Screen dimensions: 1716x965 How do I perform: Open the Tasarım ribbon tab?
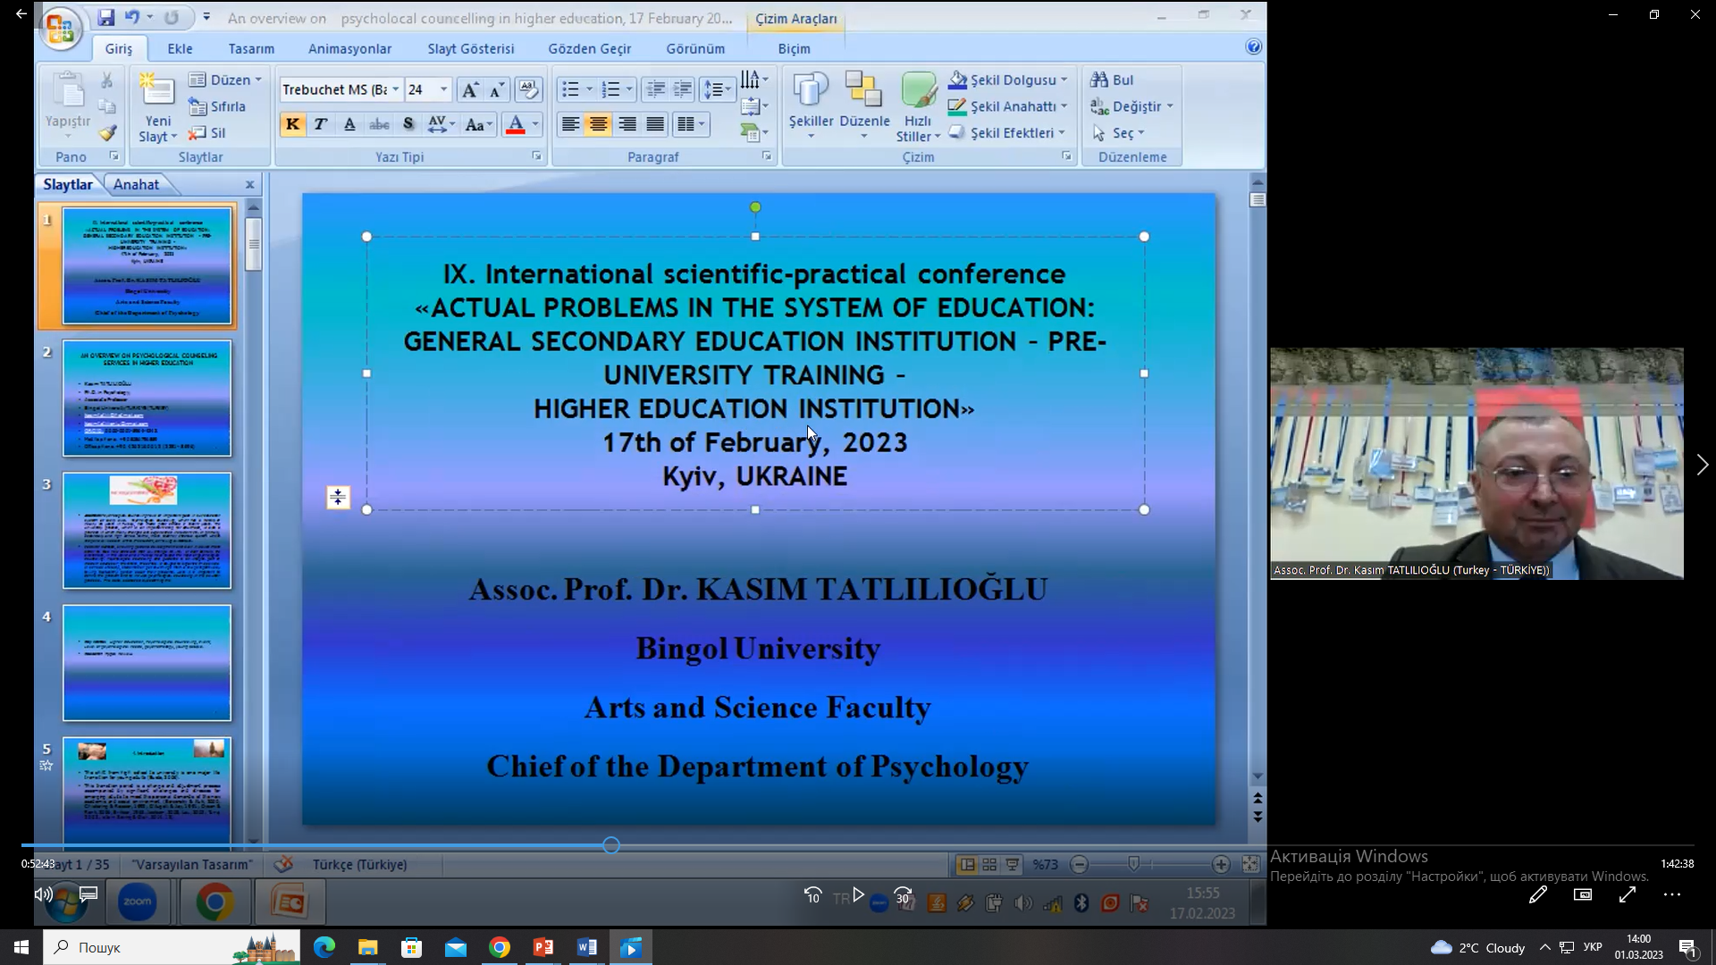pos(251,48)
